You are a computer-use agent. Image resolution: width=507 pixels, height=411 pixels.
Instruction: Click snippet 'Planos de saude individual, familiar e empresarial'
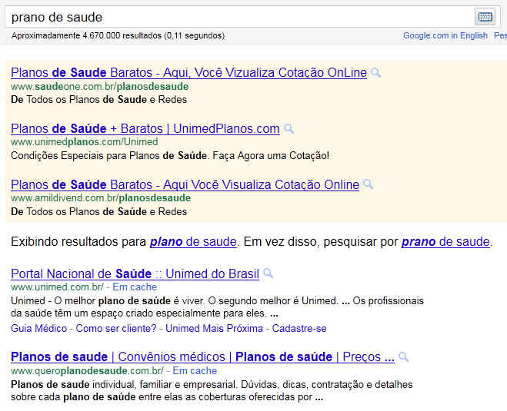tap(122, 385)
